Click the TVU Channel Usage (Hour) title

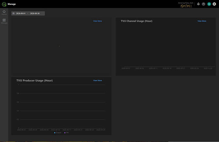pyautogui.click(x=137, y=21)
